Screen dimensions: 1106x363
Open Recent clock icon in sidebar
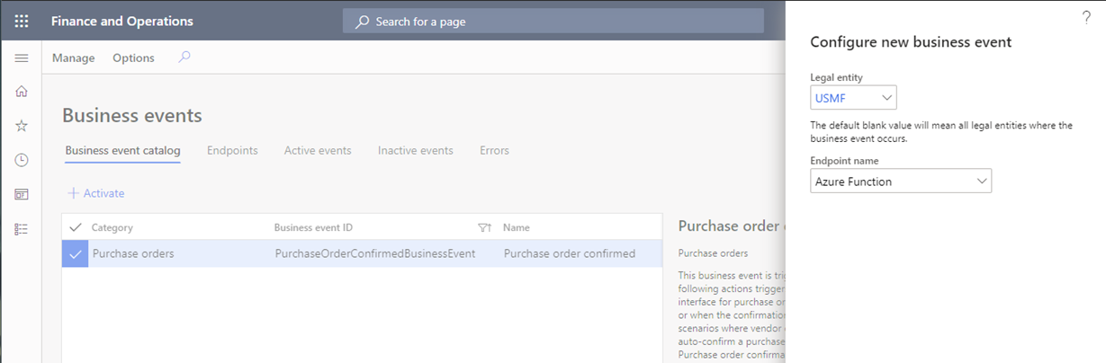[x=22, y=160]
